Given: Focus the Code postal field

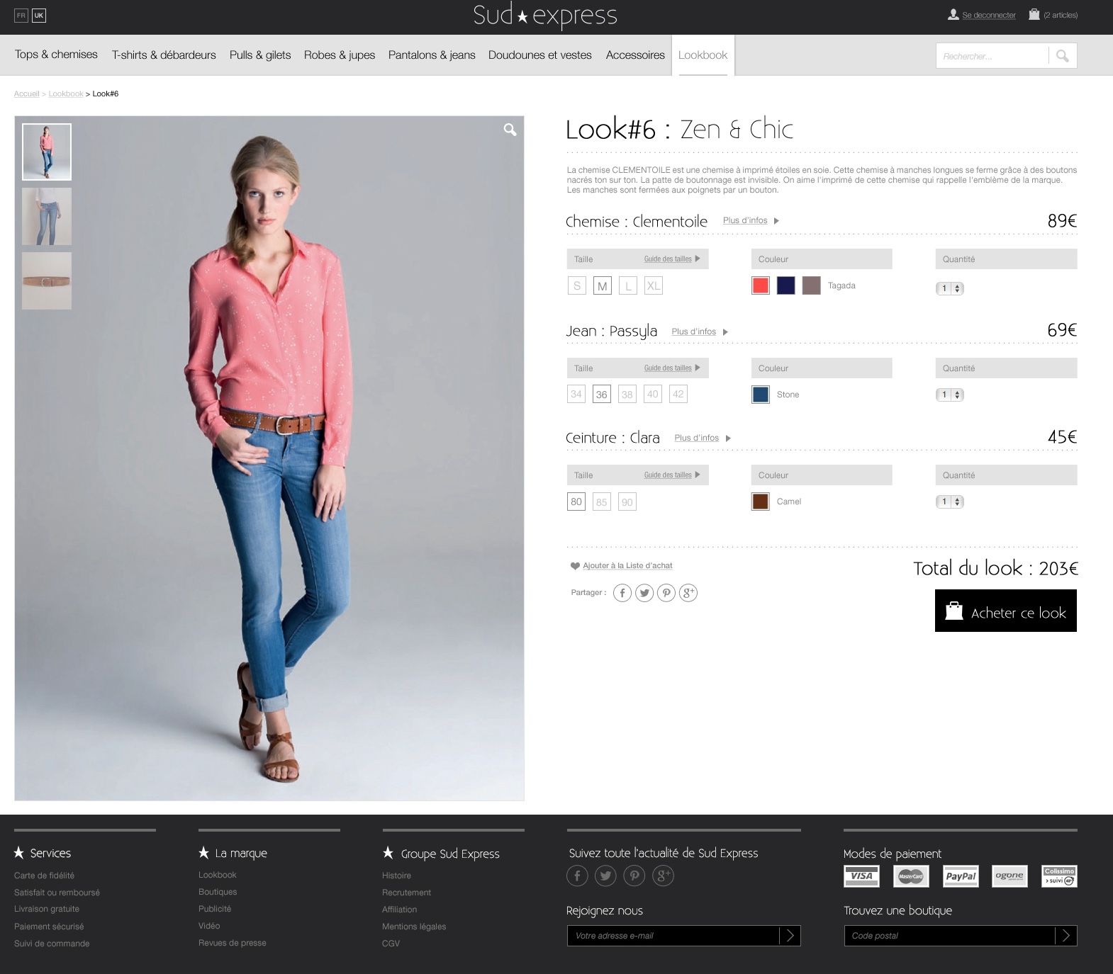Looking at the screenshot, I should (950, 936).
